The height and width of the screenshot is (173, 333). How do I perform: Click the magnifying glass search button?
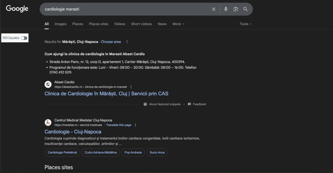[x=246, y=9]
